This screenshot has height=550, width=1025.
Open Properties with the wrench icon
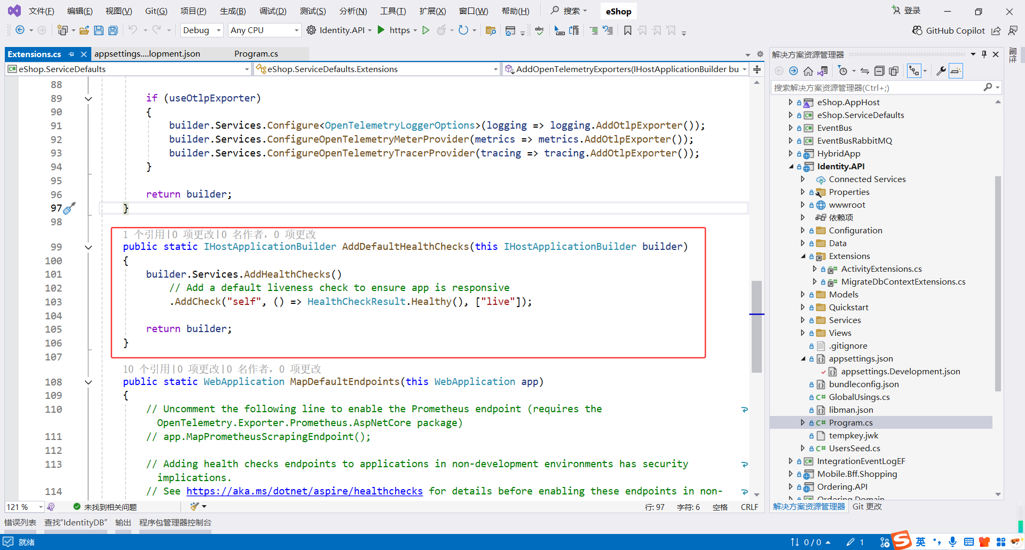pos(941,71)
